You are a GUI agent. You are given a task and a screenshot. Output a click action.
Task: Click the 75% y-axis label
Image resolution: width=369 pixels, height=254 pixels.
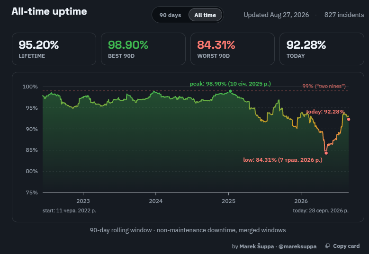(32, 193)
